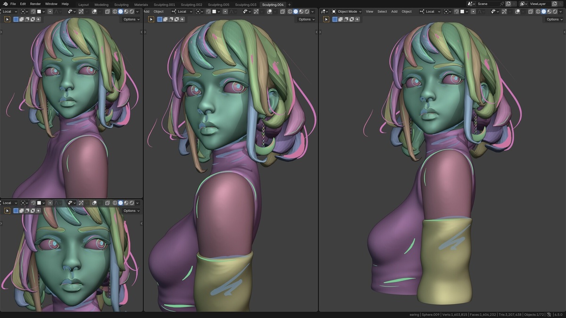Switch bottom-left viewport to rendered shading
The width and height of the screenshot is (566, 318).
132,203
